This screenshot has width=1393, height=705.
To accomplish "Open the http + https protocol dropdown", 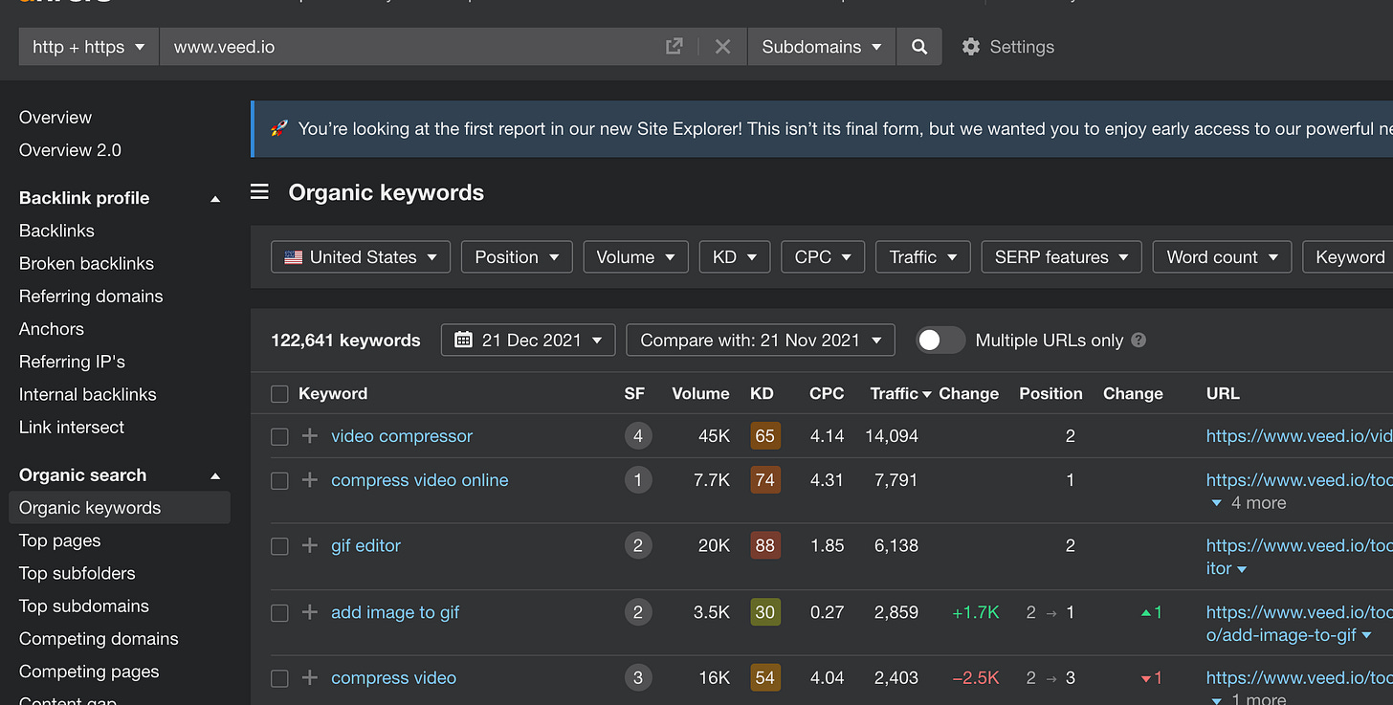I will click(89, 47).
